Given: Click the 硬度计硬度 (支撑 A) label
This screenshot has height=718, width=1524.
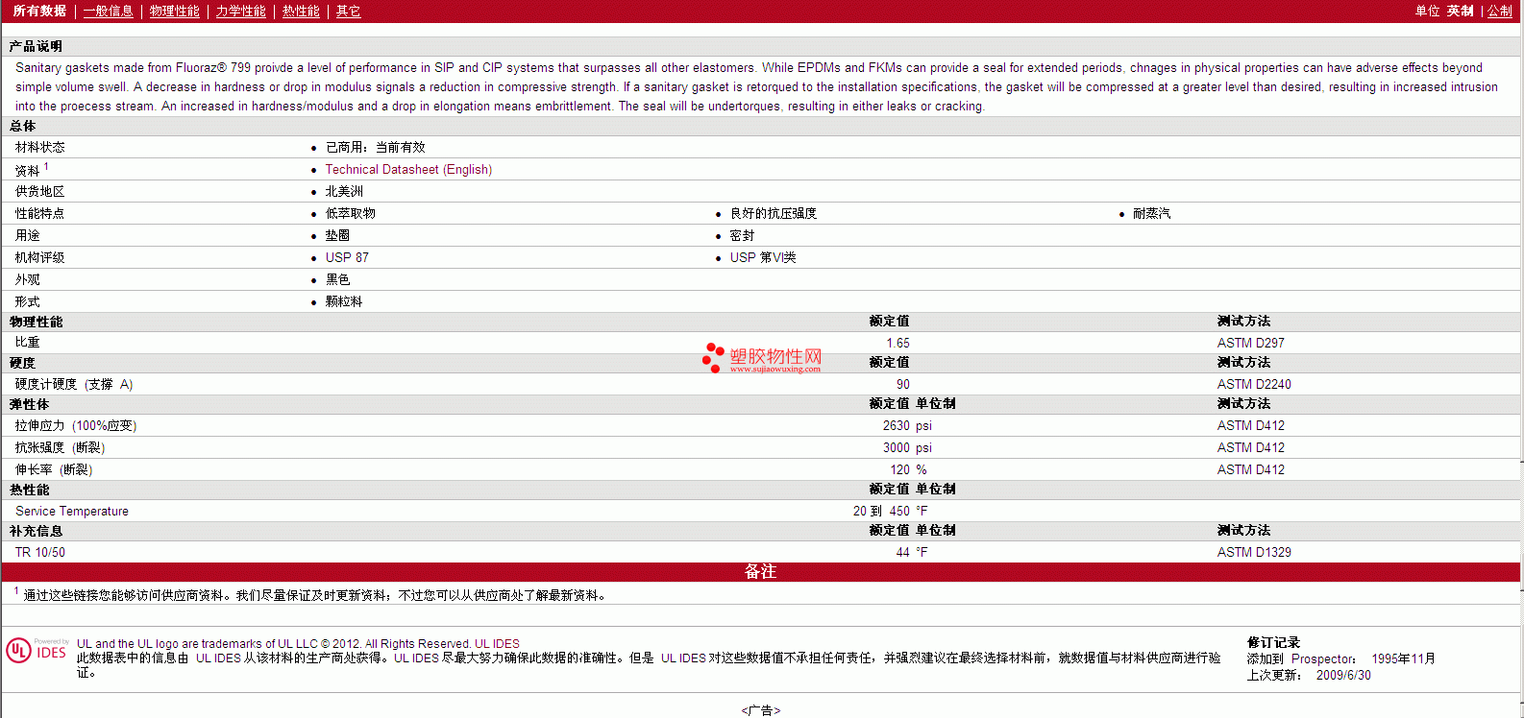Looking at the screenshot, I should (x=74, y=384).
